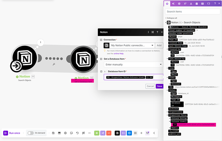Click the undo arrow in bottom toolbar

point(77,133)
